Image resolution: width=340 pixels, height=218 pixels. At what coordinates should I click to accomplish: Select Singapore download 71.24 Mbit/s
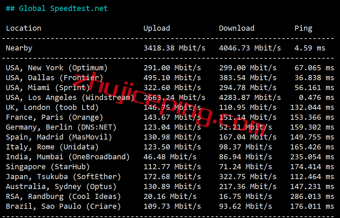(x=245, y=167)
